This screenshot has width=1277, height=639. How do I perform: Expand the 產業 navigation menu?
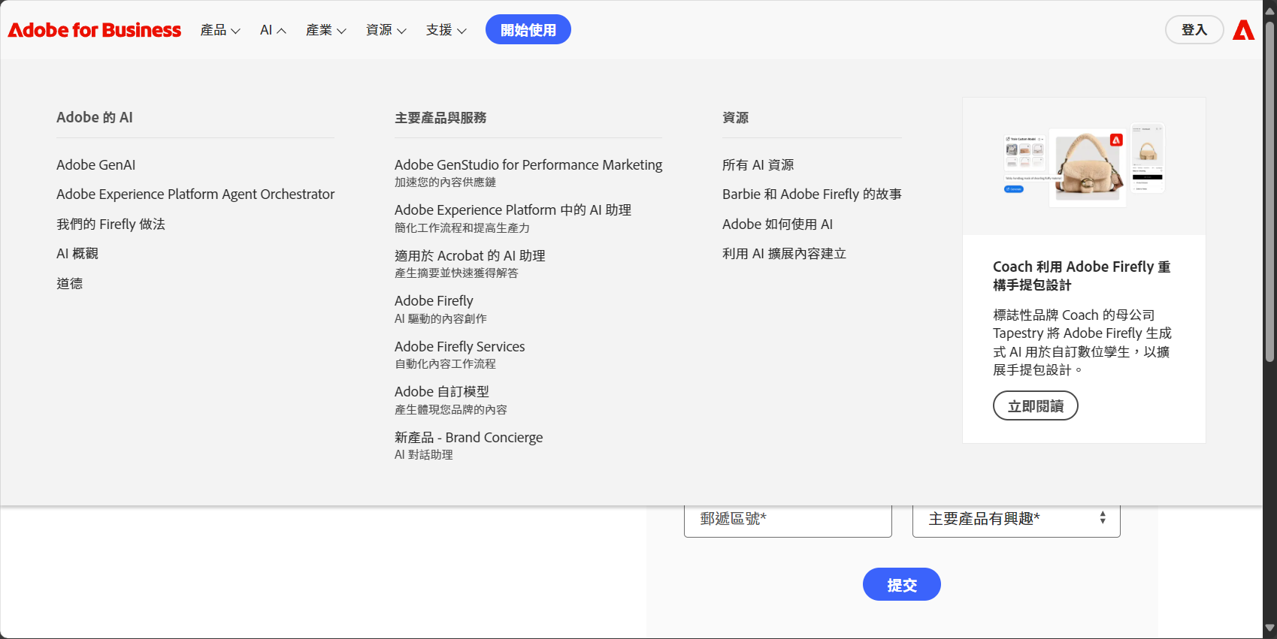pos(325,30)
